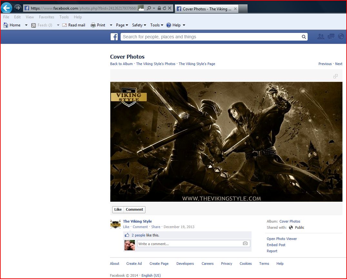Click the Embed Post link

pyautogui.click(x=276, y=245)
